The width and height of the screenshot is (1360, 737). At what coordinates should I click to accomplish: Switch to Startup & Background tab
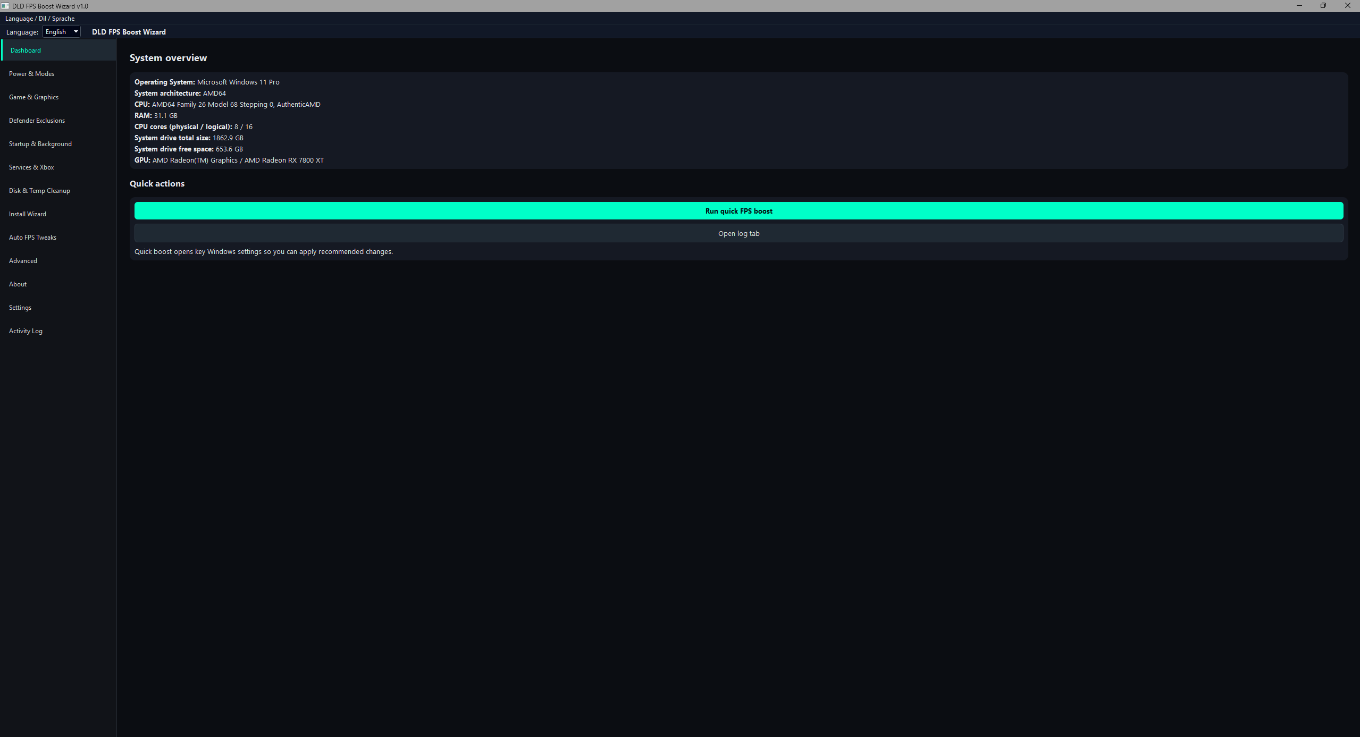point(40,144)
